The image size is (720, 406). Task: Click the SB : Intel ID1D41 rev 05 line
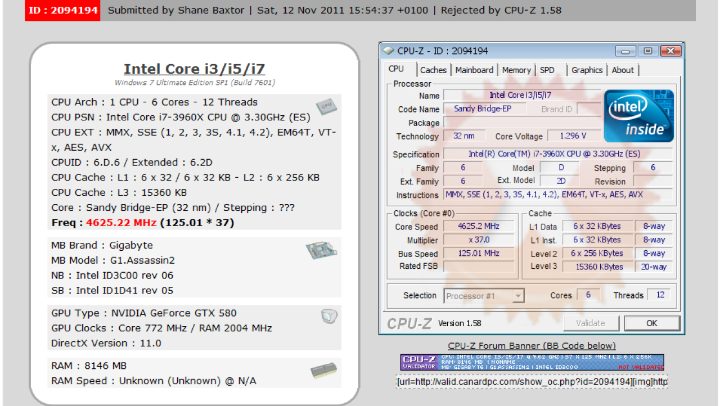click(x=112, y=291)
